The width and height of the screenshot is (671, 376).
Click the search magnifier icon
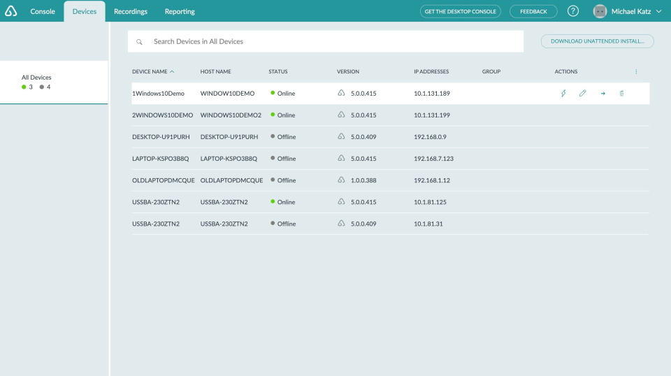pos(139,41)
